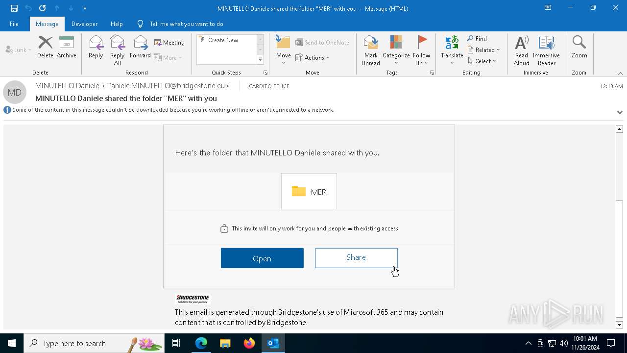Viewport: 627px width, 353px height.
Task: Click Reply All
Action: tap(118, 50)
